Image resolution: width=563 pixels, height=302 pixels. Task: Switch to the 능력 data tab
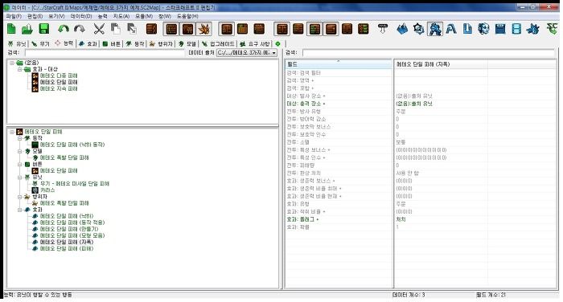coord(64,43)
